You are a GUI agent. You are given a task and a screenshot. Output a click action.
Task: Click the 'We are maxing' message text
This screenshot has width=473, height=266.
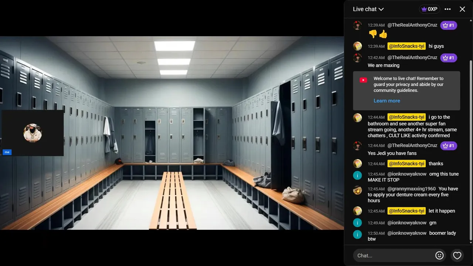click(384, 65)
